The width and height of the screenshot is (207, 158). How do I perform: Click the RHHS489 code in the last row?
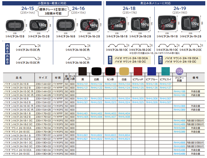click(x=179, y=153)
